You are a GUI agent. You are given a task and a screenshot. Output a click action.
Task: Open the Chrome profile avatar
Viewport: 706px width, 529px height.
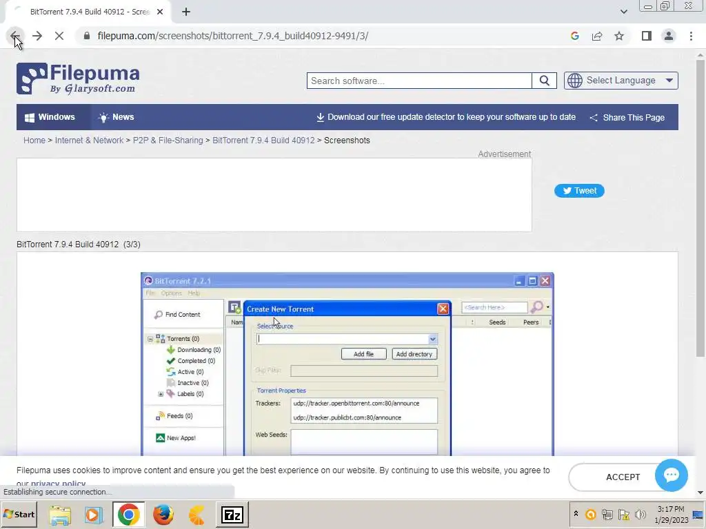point(669,36)
